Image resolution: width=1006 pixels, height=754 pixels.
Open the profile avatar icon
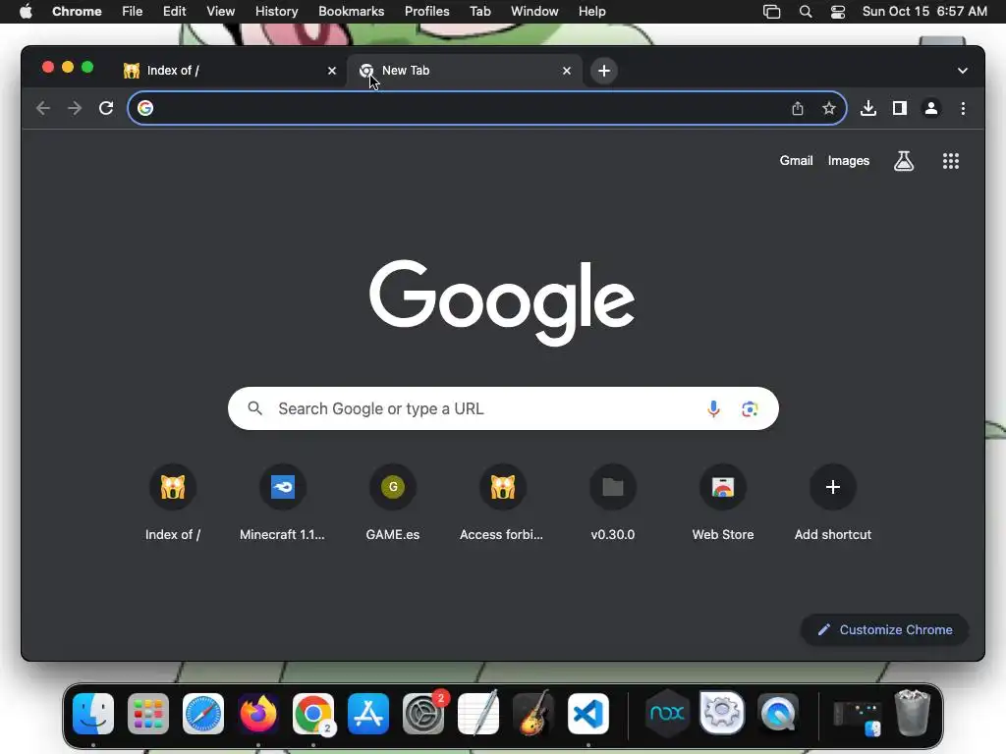[931, 108]
